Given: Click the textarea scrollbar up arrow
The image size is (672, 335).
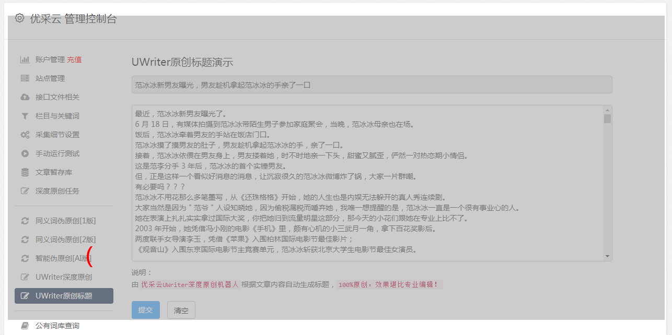Looking at the screenshot, I should pos(607,110).
